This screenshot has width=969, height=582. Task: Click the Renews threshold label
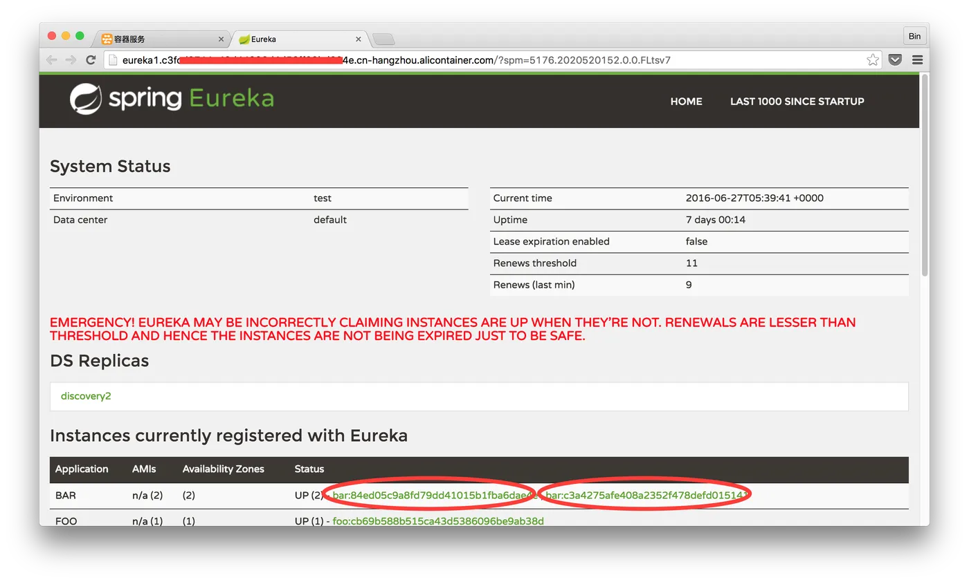535,263
